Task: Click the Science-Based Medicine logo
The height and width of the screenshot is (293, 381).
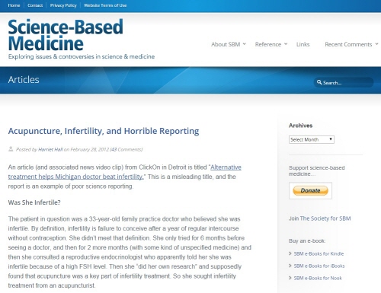Action: point(66,35)
